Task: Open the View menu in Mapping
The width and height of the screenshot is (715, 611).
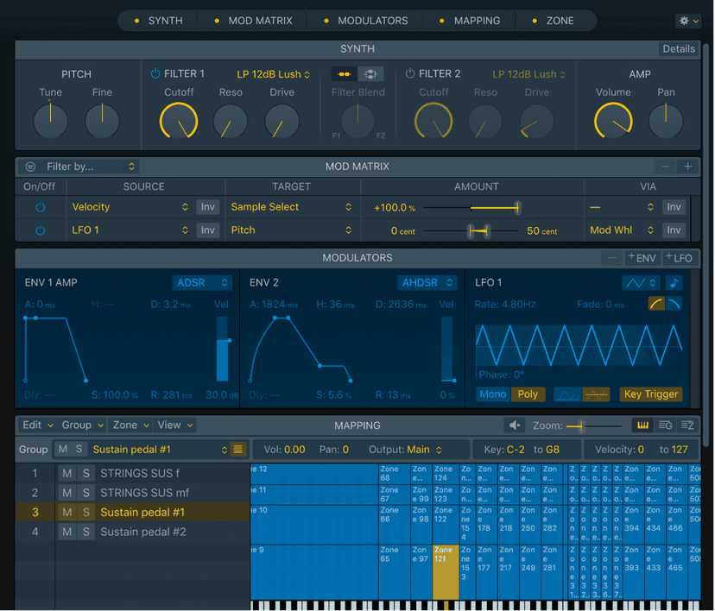Action: point(175,425)
